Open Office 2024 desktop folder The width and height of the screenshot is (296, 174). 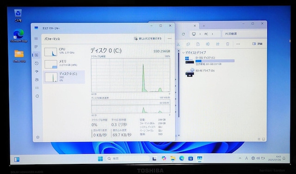(19, 56)
